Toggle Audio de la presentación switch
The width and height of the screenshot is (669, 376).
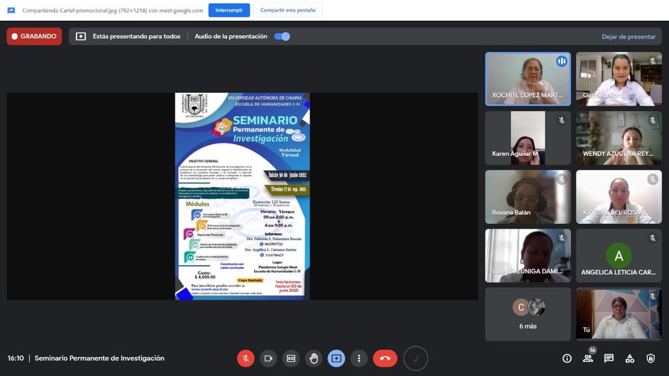[282, 37]
